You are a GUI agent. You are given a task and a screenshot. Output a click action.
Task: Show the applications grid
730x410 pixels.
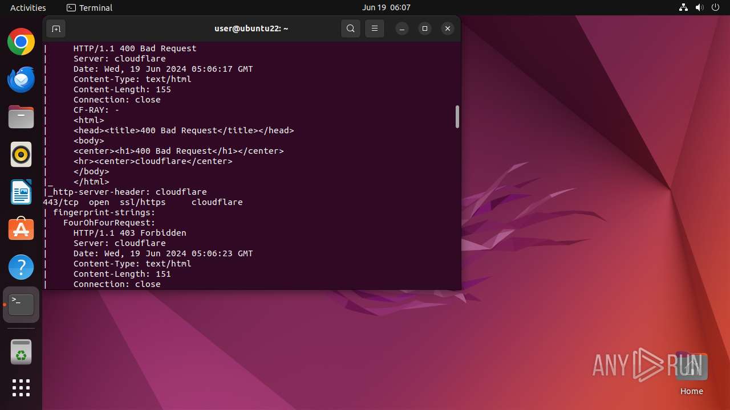pyautogui.click(x=21, y=388)
